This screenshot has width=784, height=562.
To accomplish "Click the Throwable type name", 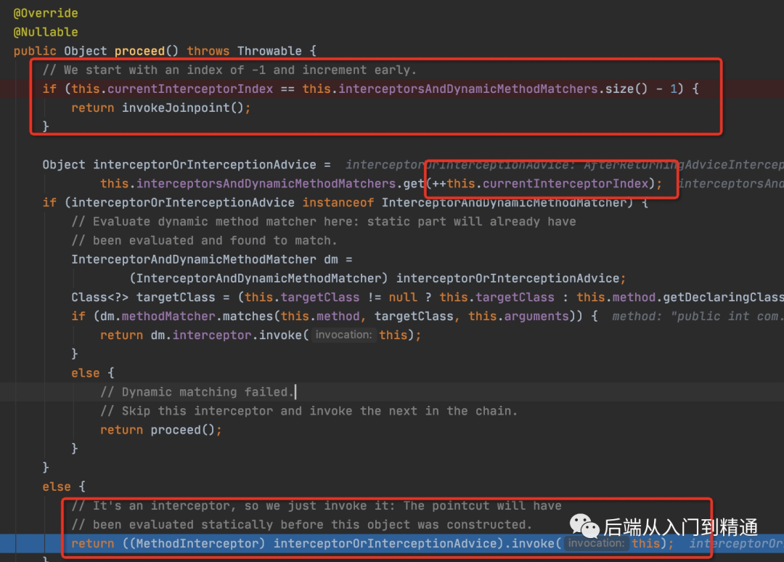I will (x=269, y=51).
